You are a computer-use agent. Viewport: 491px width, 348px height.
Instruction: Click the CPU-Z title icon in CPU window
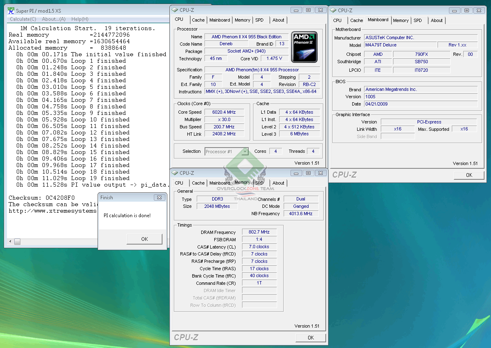(175, 10)
